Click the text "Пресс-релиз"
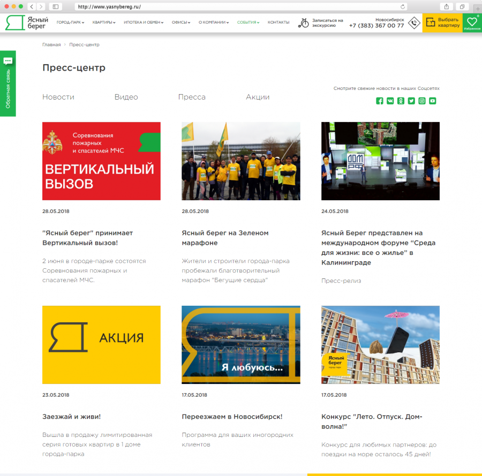This screenshot has height=476, width=482. click(341, 281)
